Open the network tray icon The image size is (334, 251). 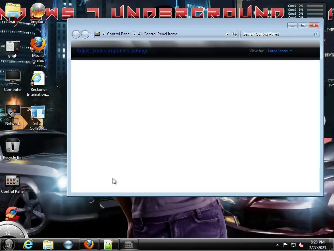pyautogui.click(x=293, y=245)
